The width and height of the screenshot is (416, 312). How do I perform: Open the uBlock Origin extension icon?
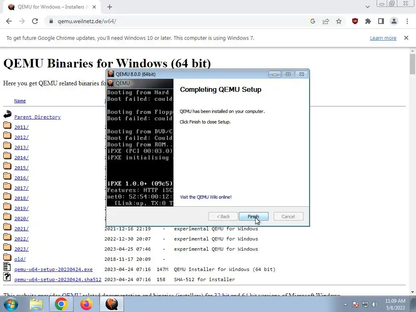click(x=355, y=21)
